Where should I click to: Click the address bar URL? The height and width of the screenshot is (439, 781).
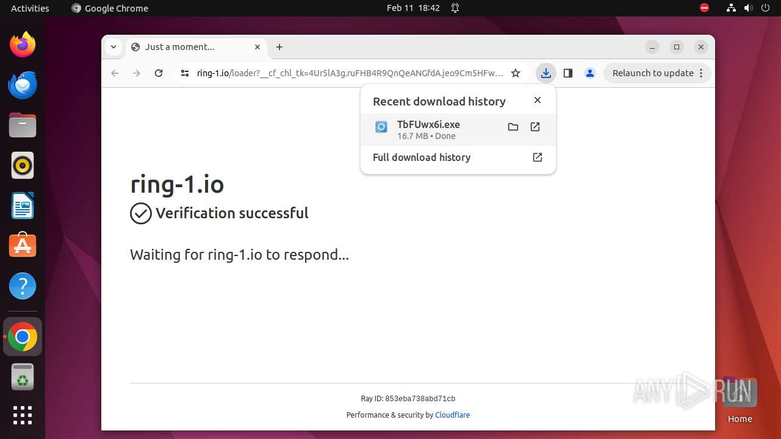350,73
